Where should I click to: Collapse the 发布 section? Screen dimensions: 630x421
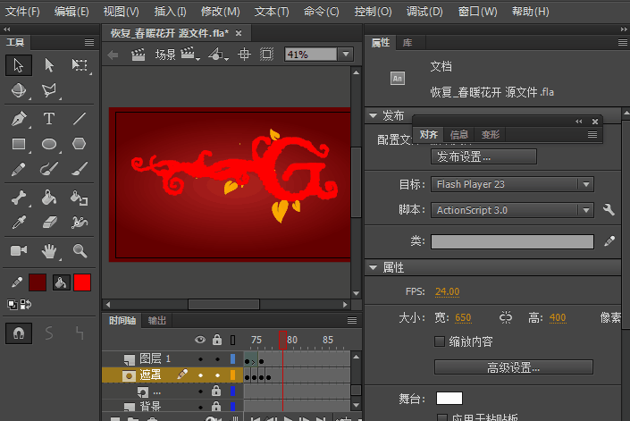374,115
